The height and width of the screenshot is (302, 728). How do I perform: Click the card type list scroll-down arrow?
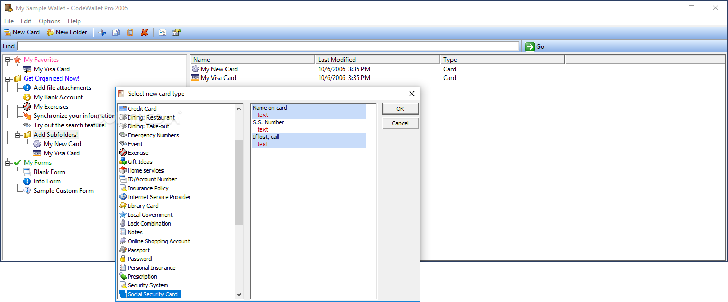pyautogui.click(x=239, y=294)
